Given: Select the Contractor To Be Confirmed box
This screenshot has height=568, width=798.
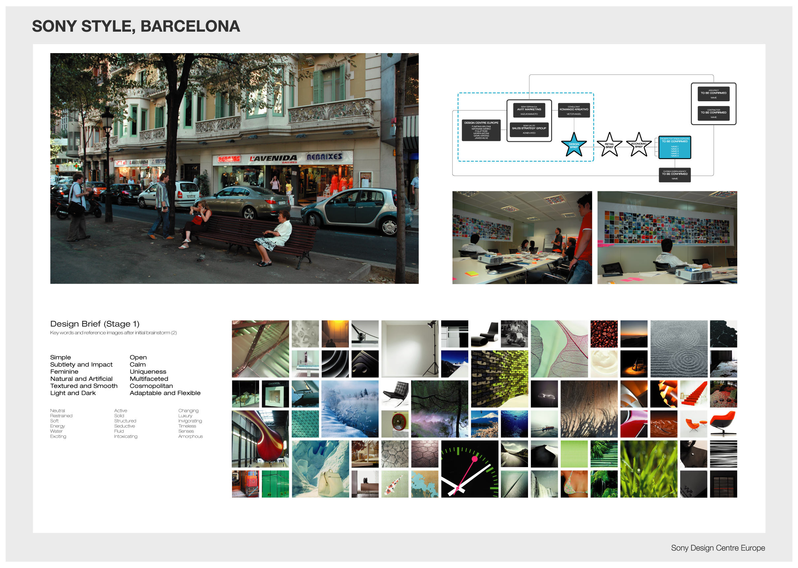Looking at the screenshot, I should (x=713, y=113).
